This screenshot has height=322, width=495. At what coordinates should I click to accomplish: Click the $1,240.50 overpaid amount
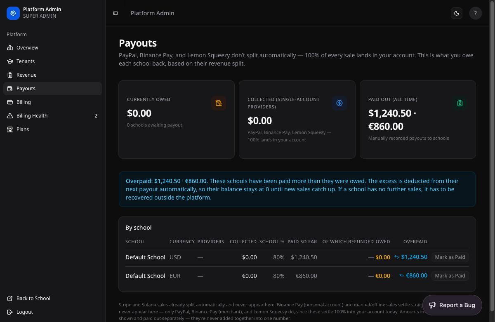(414, 257)
